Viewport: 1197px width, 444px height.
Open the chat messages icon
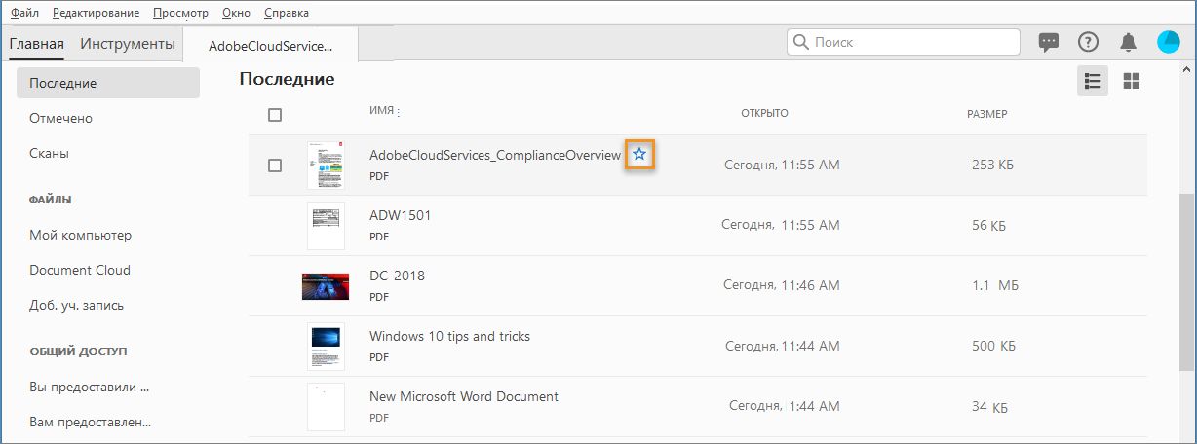[x=1049, y=42]
